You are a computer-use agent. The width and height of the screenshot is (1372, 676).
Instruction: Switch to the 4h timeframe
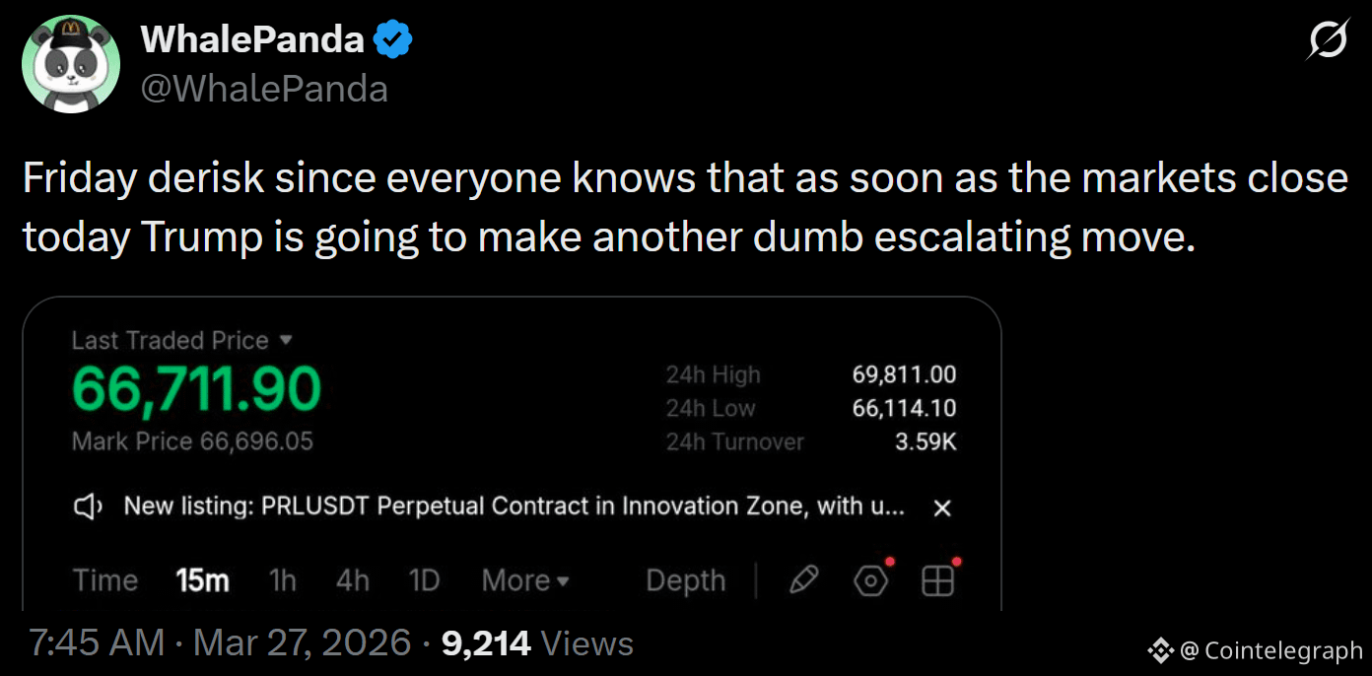(353, 580)
